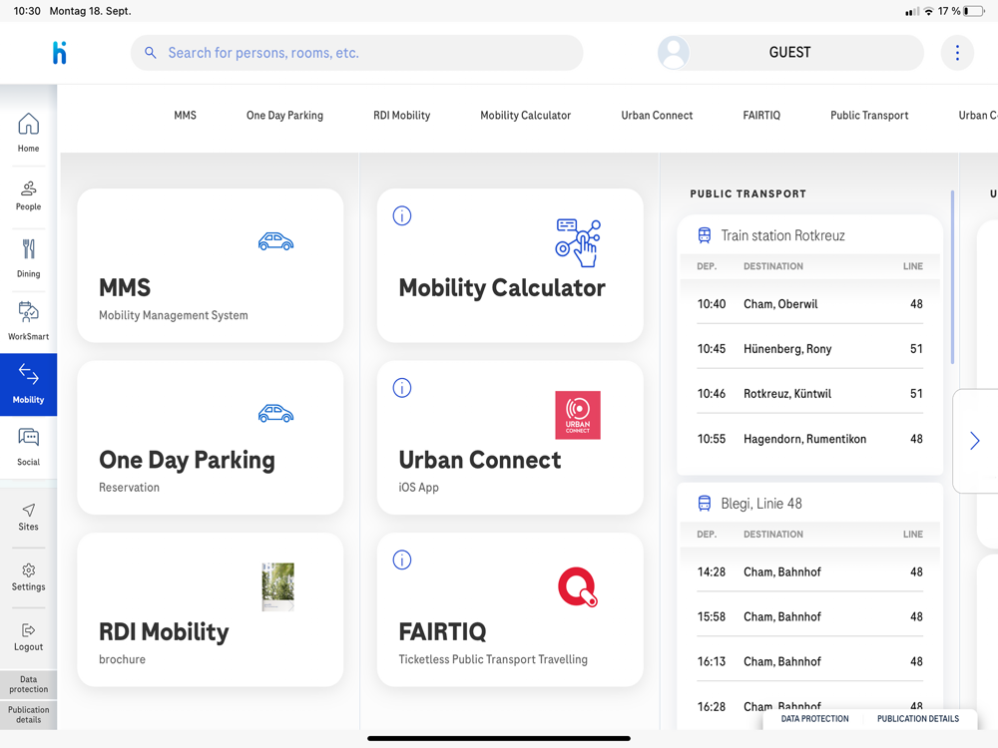Click train icon beside Train station Rotkreuz
Screen dimensions: 998x748
click(x=704, y=235)
